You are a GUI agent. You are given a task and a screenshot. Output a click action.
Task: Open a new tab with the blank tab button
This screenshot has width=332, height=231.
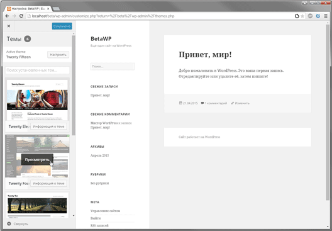click(x=56, y=9)
